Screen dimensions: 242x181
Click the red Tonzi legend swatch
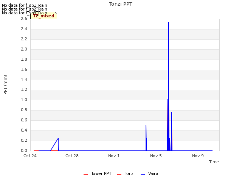119,174
